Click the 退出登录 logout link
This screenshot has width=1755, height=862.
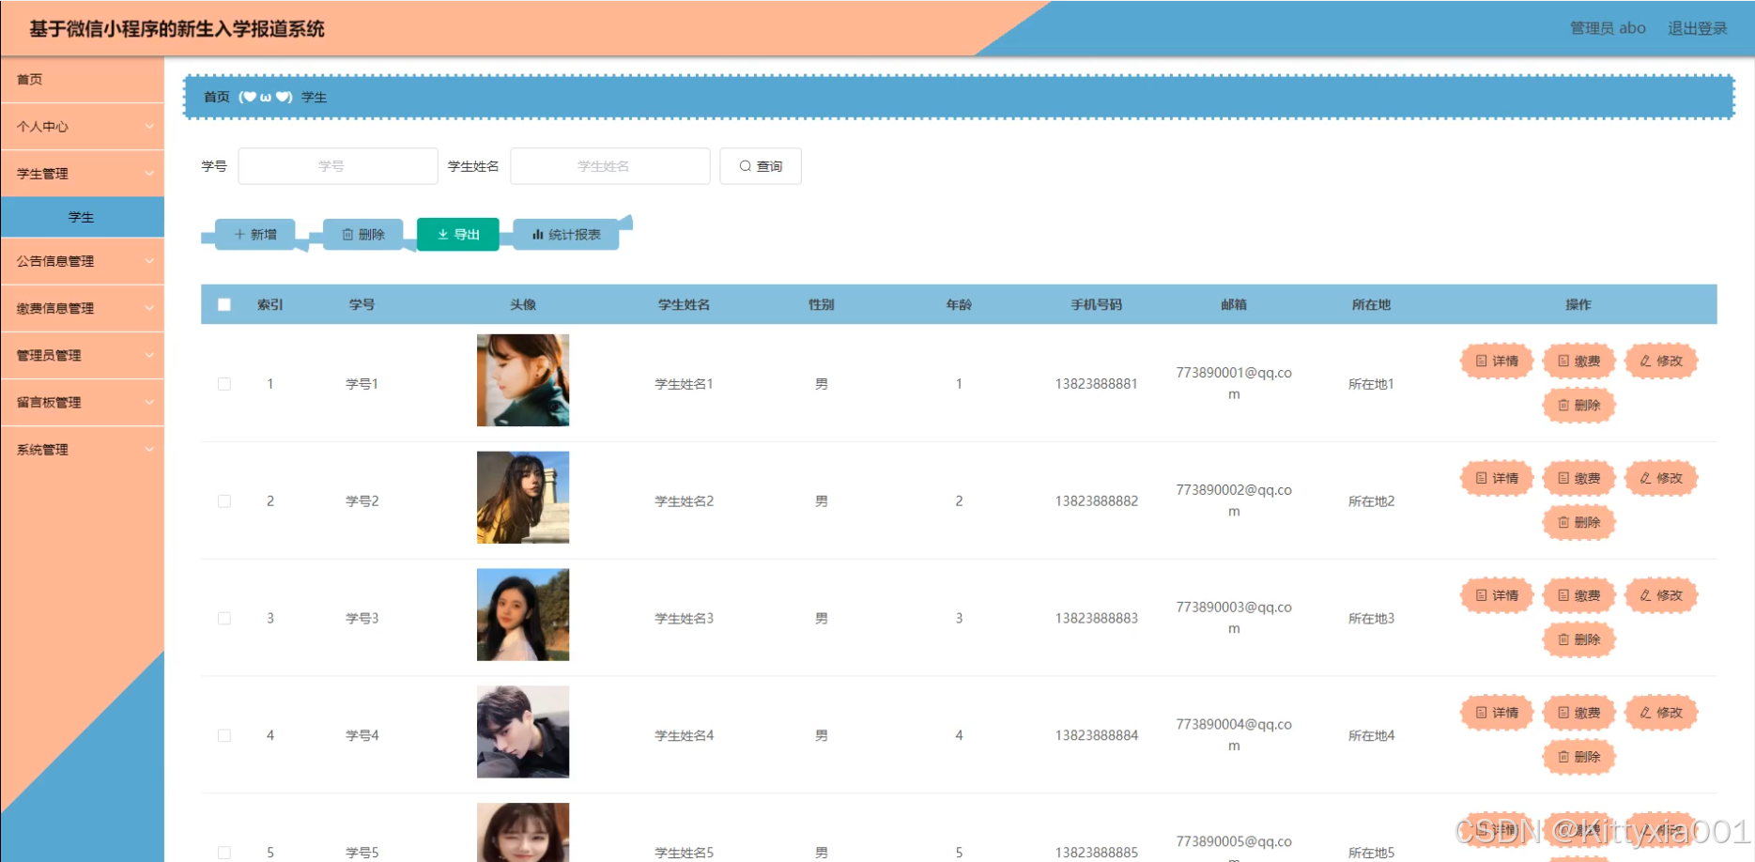(x=1698, y=28)
